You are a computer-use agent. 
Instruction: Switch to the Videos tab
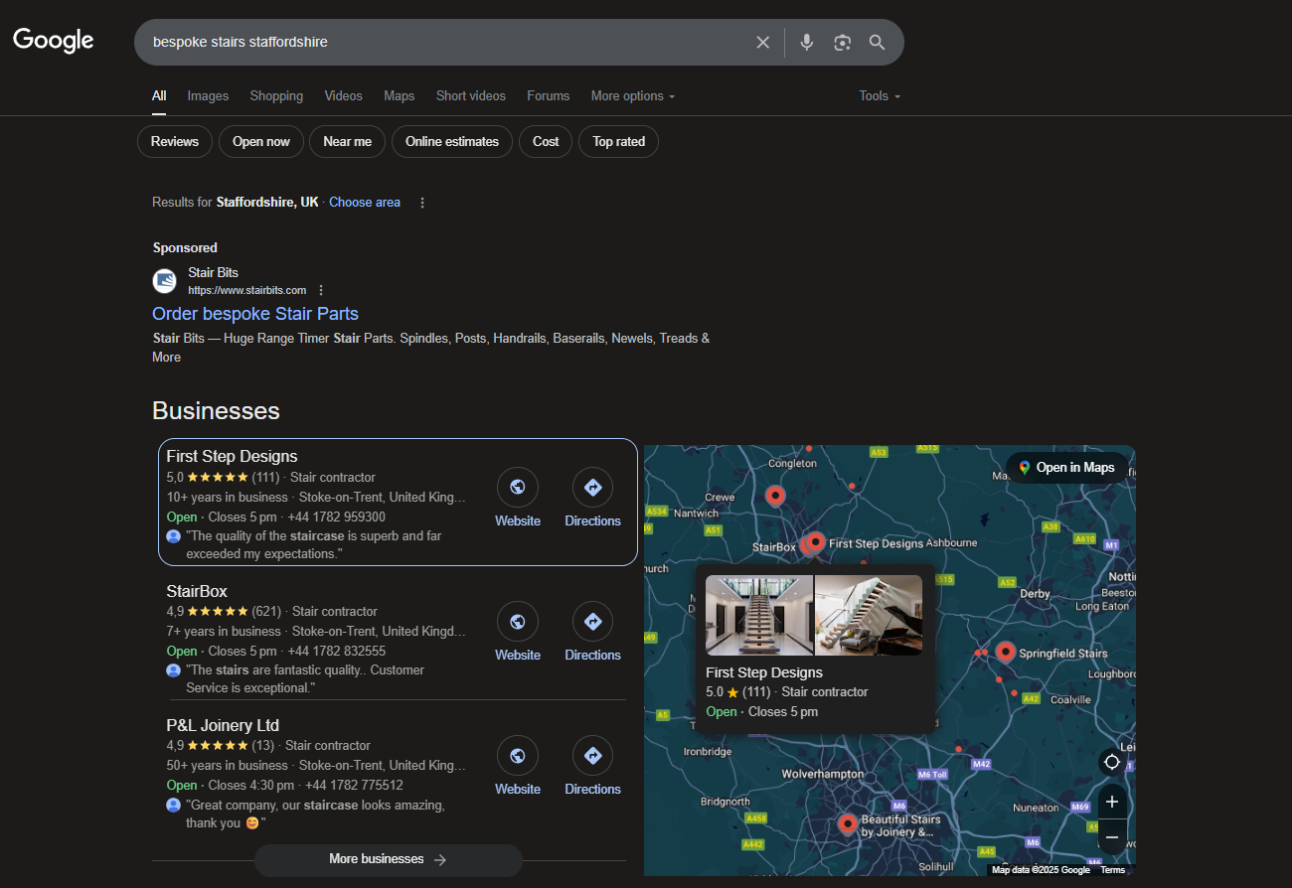point(343,96)
